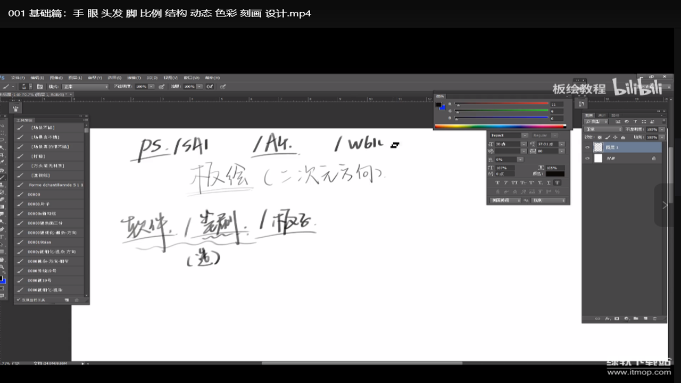Open the 编辑 menu
Image resolution: width=681 pixels, height=383 pixels.
pyautogui.click(x=37, y=78)
